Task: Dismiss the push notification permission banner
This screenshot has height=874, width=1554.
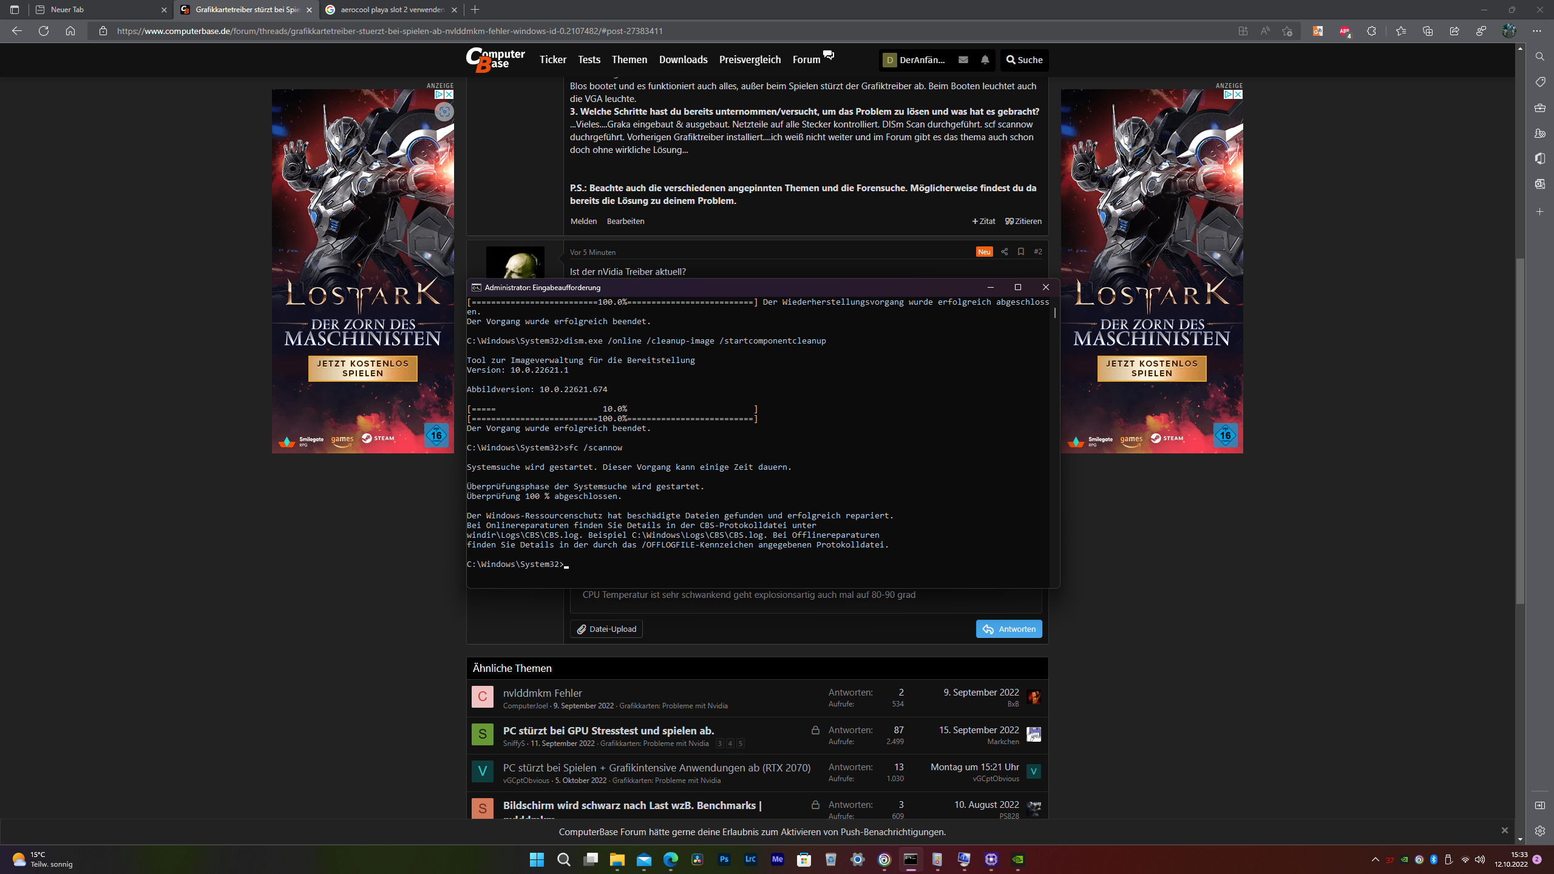Action: 1504,830
